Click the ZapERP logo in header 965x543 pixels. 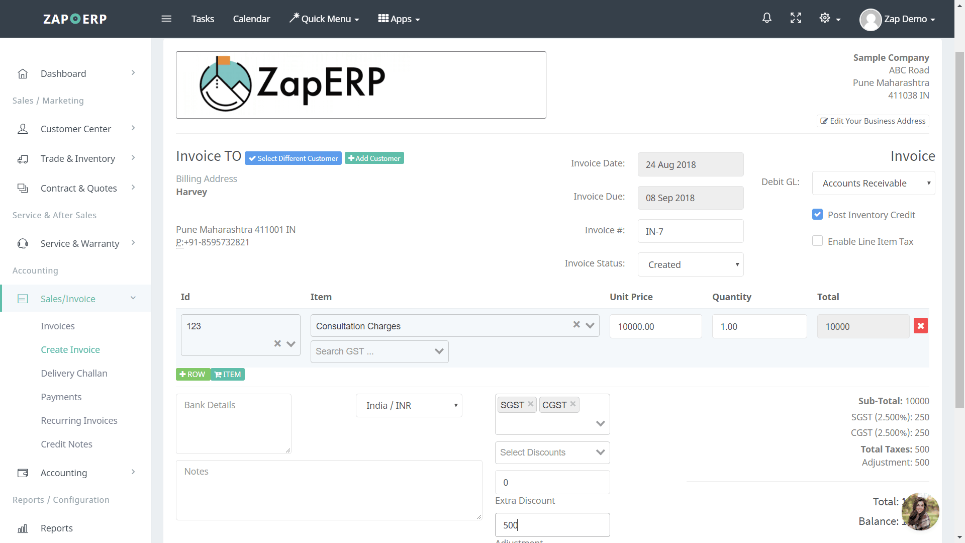coord(75,19)
